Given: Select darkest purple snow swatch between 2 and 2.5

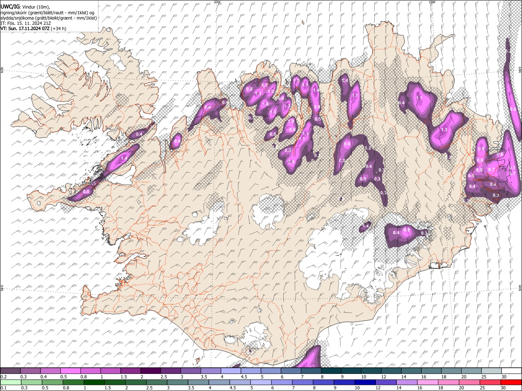Looking at the screenshot, I should (150, 371).
